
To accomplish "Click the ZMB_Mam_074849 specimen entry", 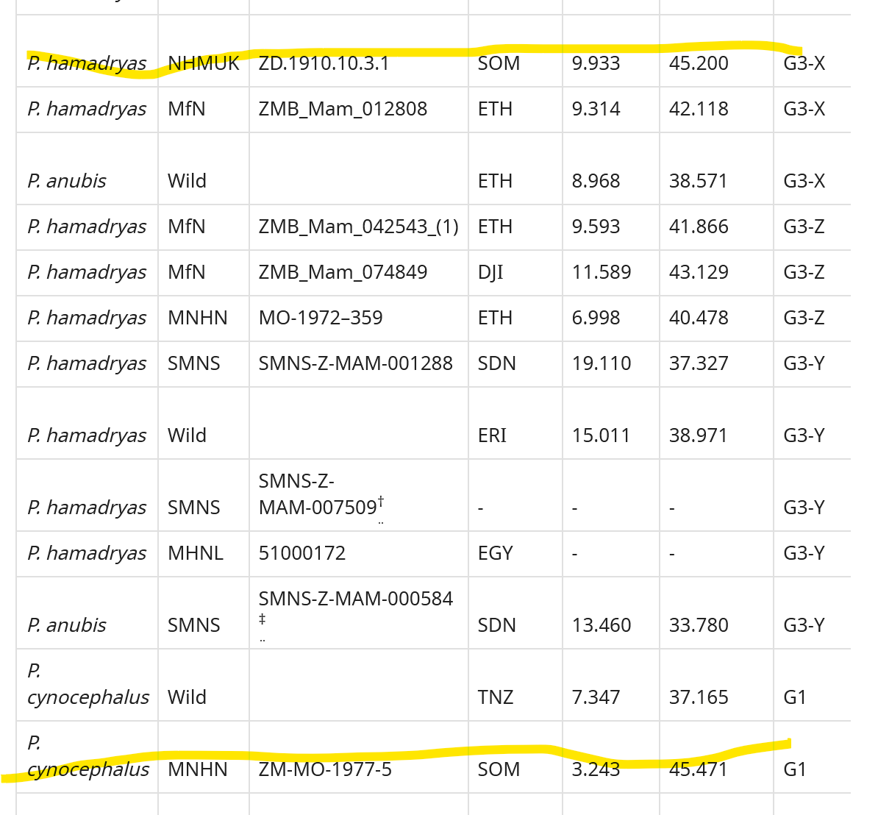I will (343, 273).
